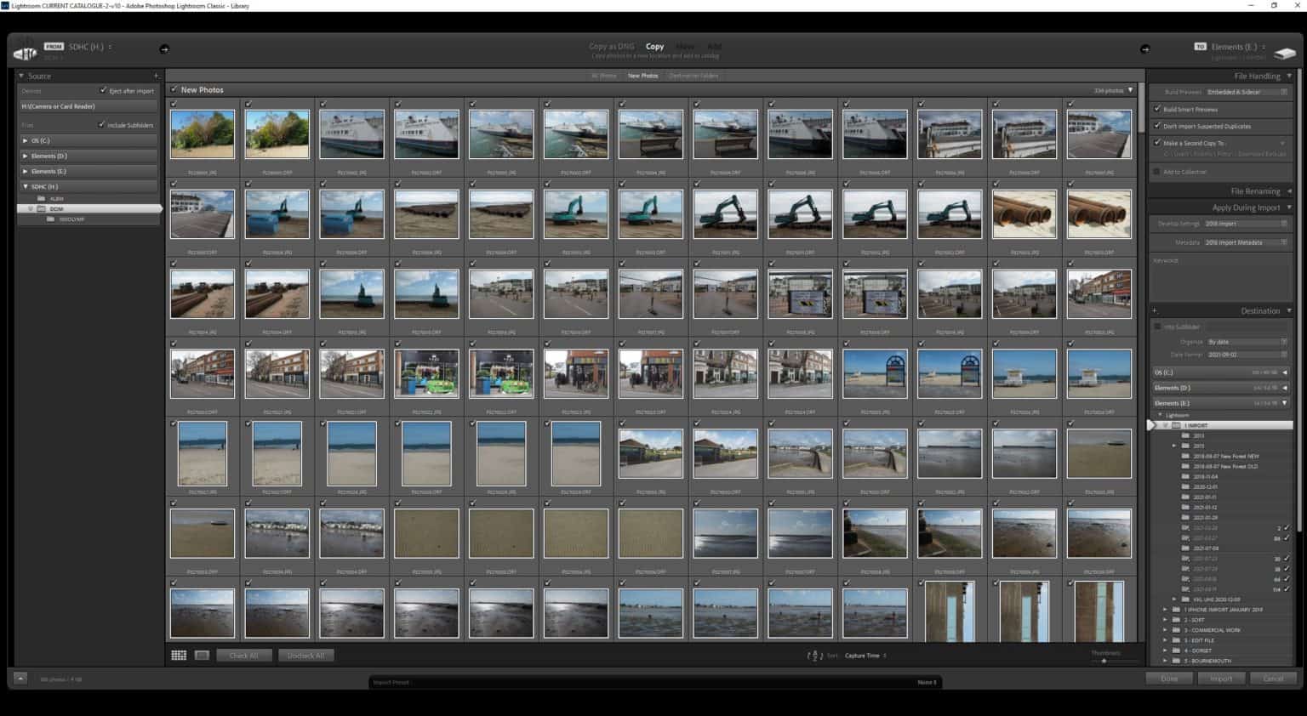The width and height of the screenshot is (1307, 716).
Task: Click the H:\(Camera or Card Reader) device entry
Action: (88, 106)
